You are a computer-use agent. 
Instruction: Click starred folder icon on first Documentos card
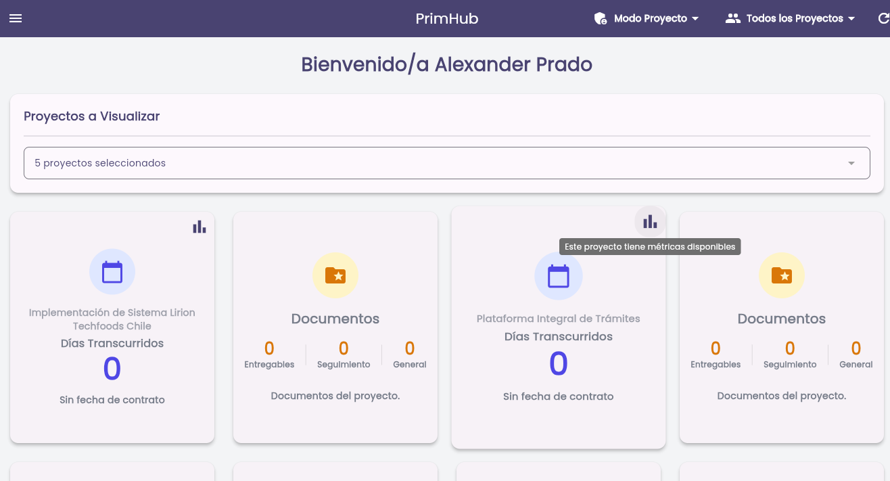[335, 275]
